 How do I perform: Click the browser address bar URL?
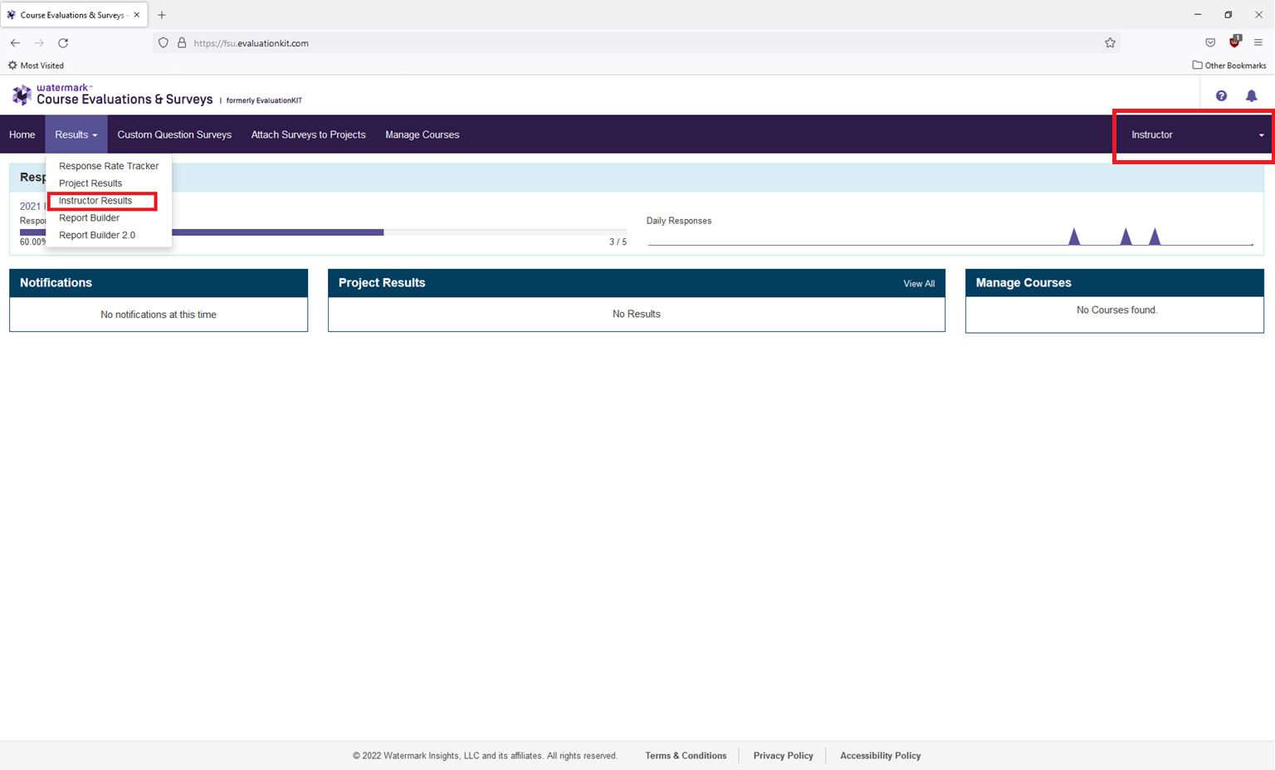point(251,43)
